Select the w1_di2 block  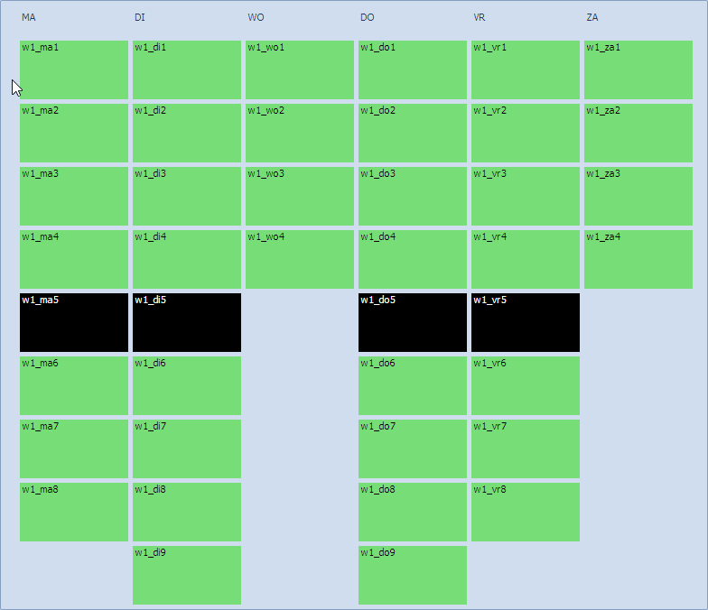[187, 134]
